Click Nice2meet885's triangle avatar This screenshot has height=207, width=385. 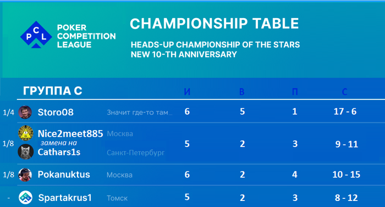[x=26, y=133]
